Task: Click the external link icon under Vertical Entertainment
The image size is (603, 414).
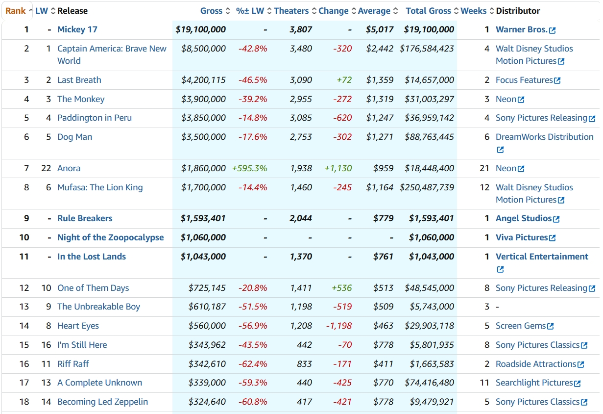Action: tap(500, 270)
